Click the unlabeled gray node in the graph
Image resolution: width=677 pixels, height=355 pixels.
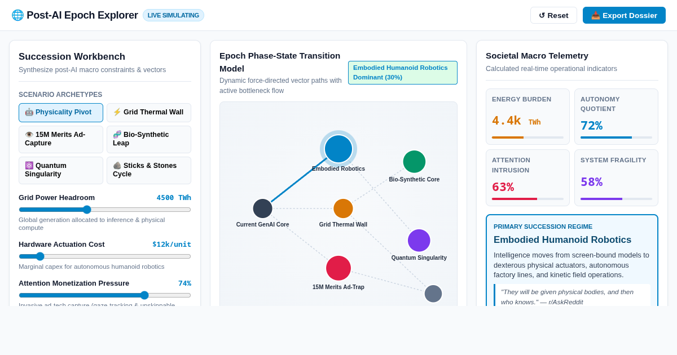pos(433,294)
